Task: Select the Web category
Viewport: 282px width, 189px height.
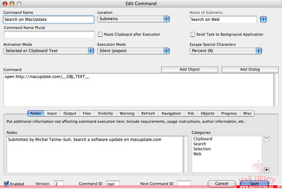Action: point(197,154)
